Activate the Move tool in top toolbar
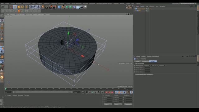The image size is (199, 112). tap(15, 7)
